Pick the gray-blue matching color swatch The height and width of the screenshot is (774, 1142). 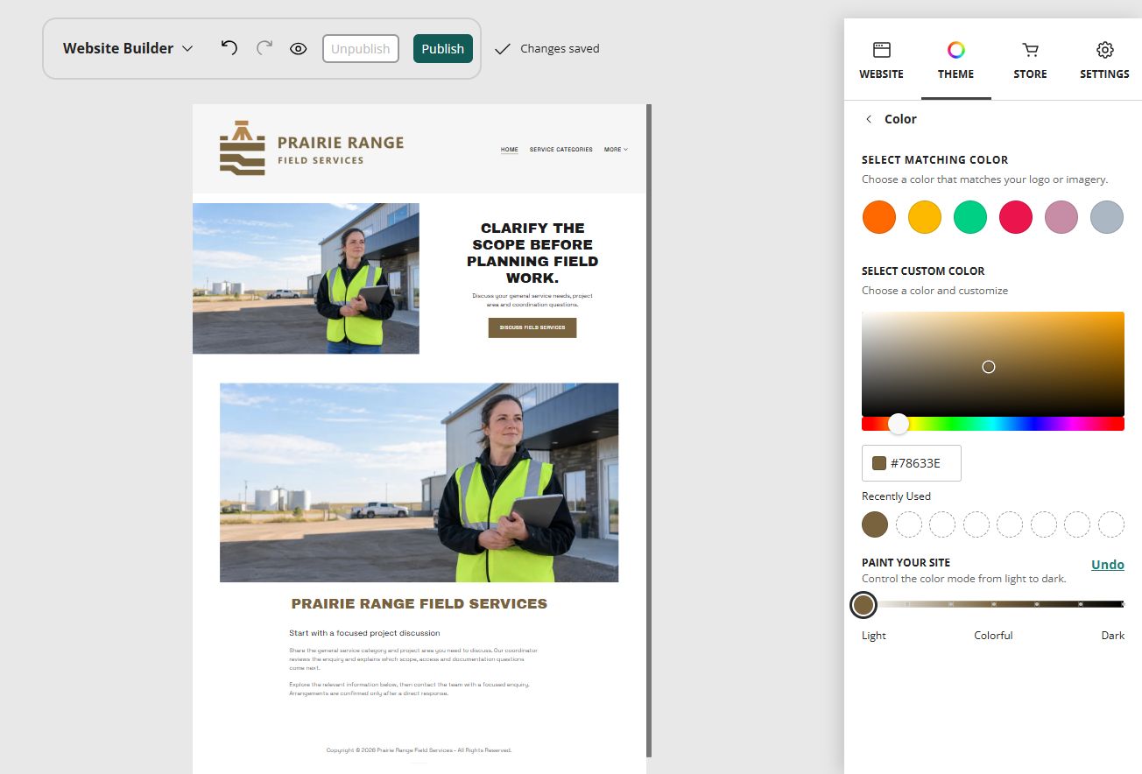(1107, 217)
